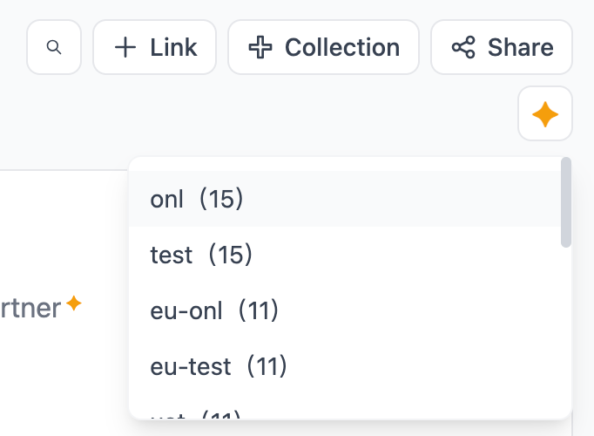Click the cross-plus icon beside Collection
This screenshot has height=436, width=594.
click(260, 47)
